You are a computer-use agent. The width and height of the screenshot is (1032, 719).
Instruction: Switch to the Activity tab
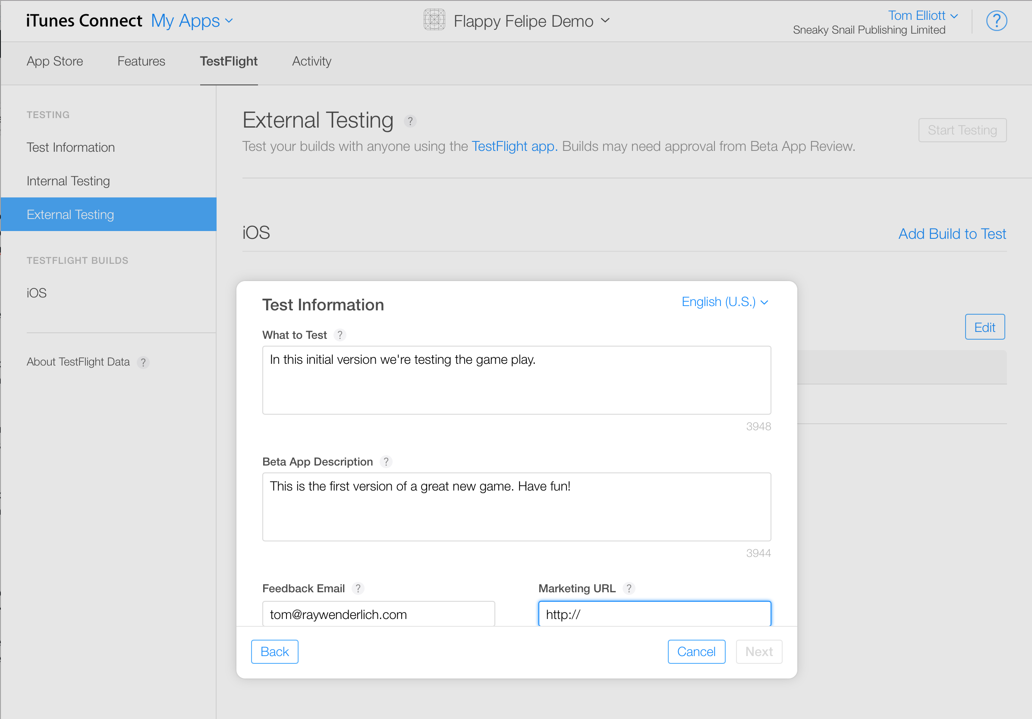tap(311, 61)
